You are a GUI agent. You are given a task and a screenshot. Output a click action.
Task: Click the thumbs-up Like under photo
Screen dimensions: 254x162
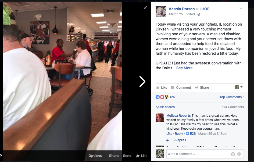coord(142,156)
